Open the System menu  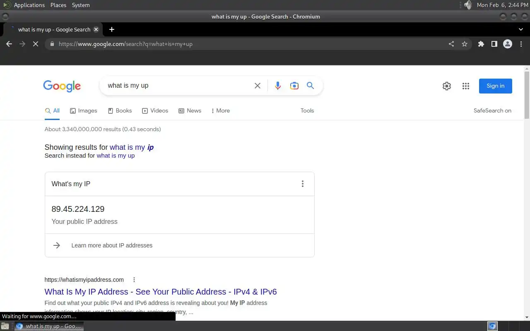81,5
